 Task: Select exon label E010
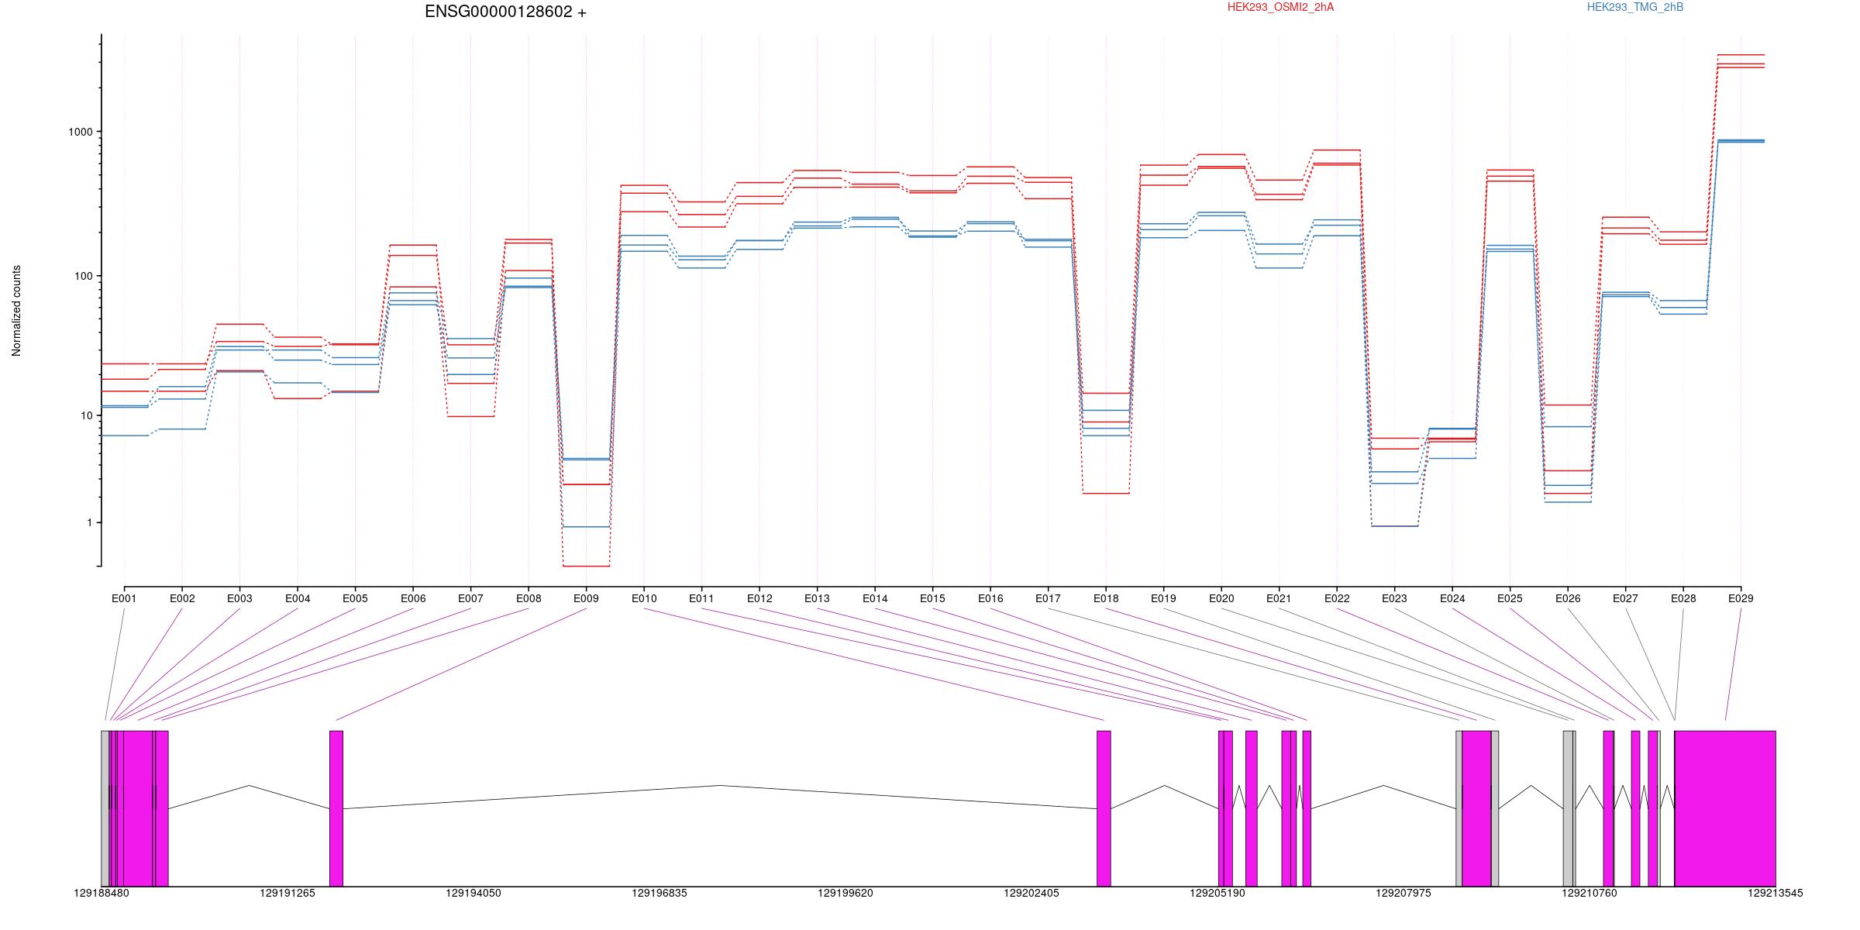tap(644, 598)
